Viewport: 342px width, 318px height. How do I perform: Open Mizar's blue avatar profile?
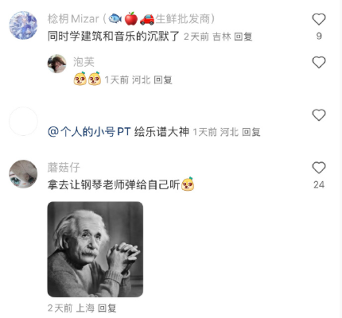[23, 25]
